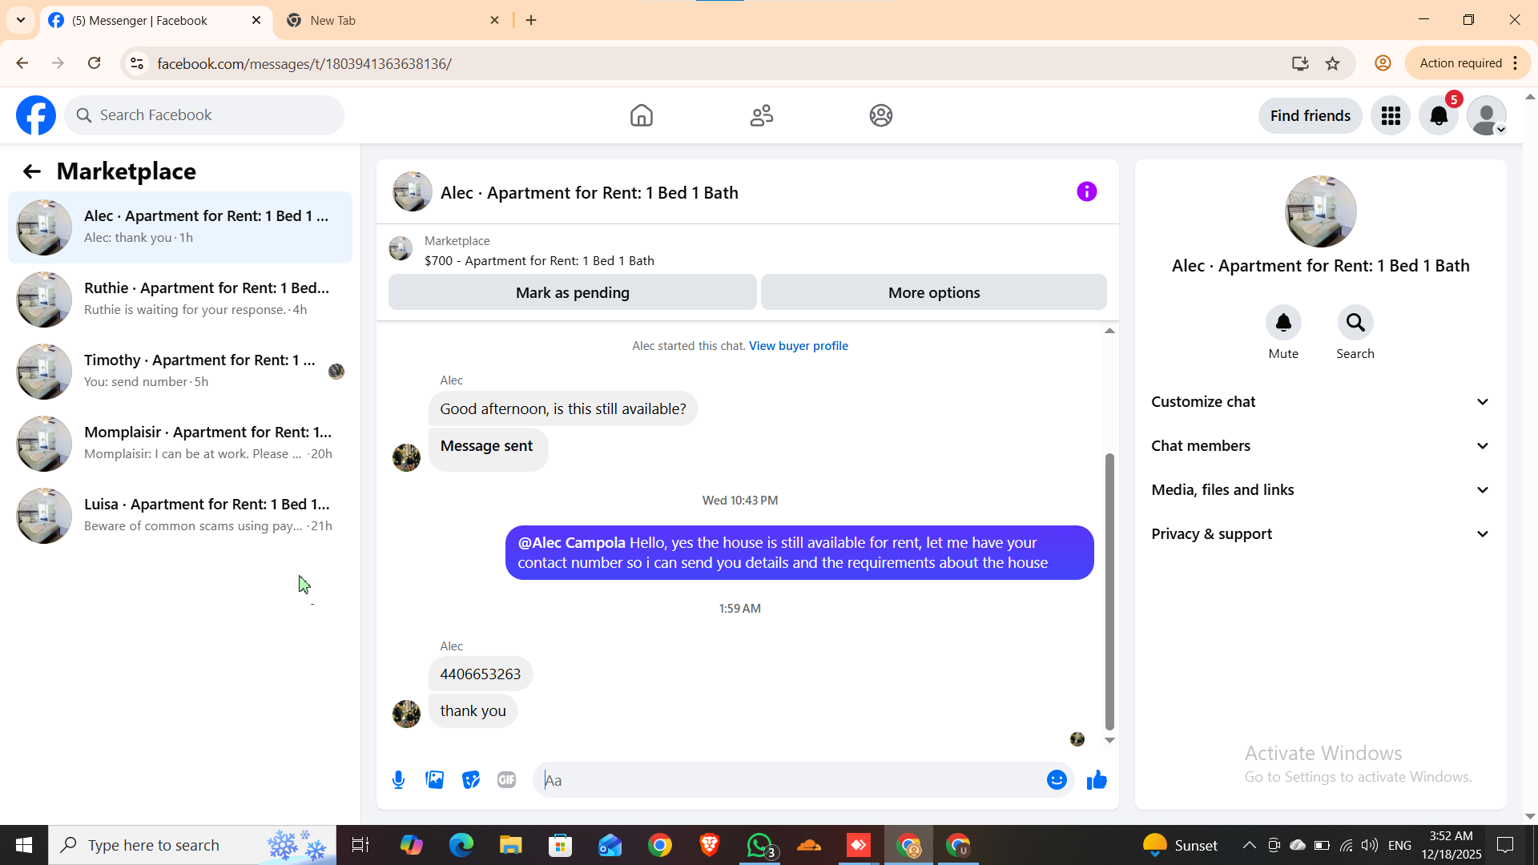Screen dimensions: 1538x865
Task: Open the Friends icon in top navigation
Action: [761, 115]
